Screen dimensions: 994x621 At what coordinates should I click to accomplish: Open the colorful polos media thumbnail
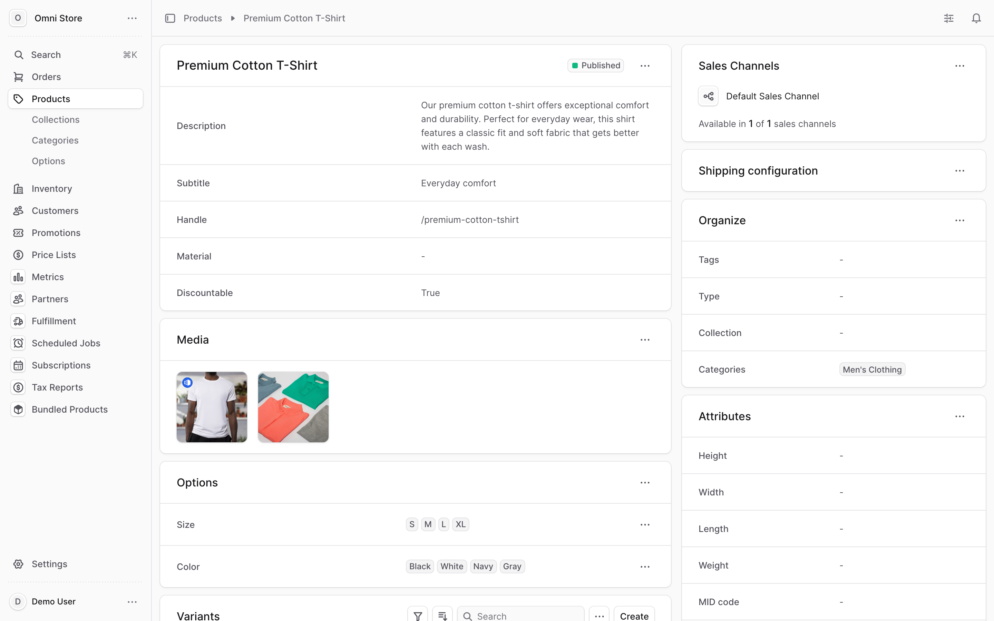tap(293, 407)
